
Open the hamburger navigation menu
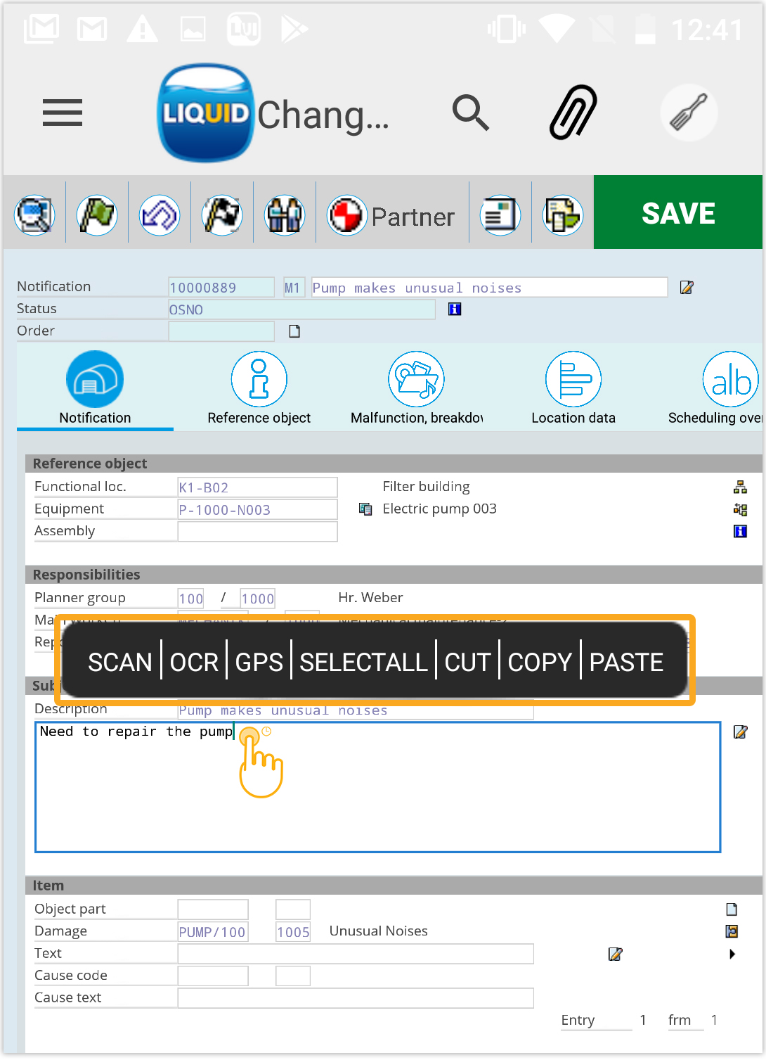click(62, 113)
